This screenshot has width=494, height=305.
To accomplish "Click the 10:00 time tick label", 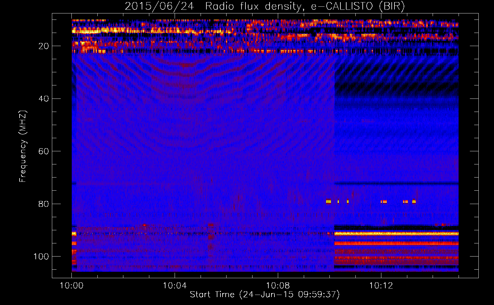I will coord(71,286).
